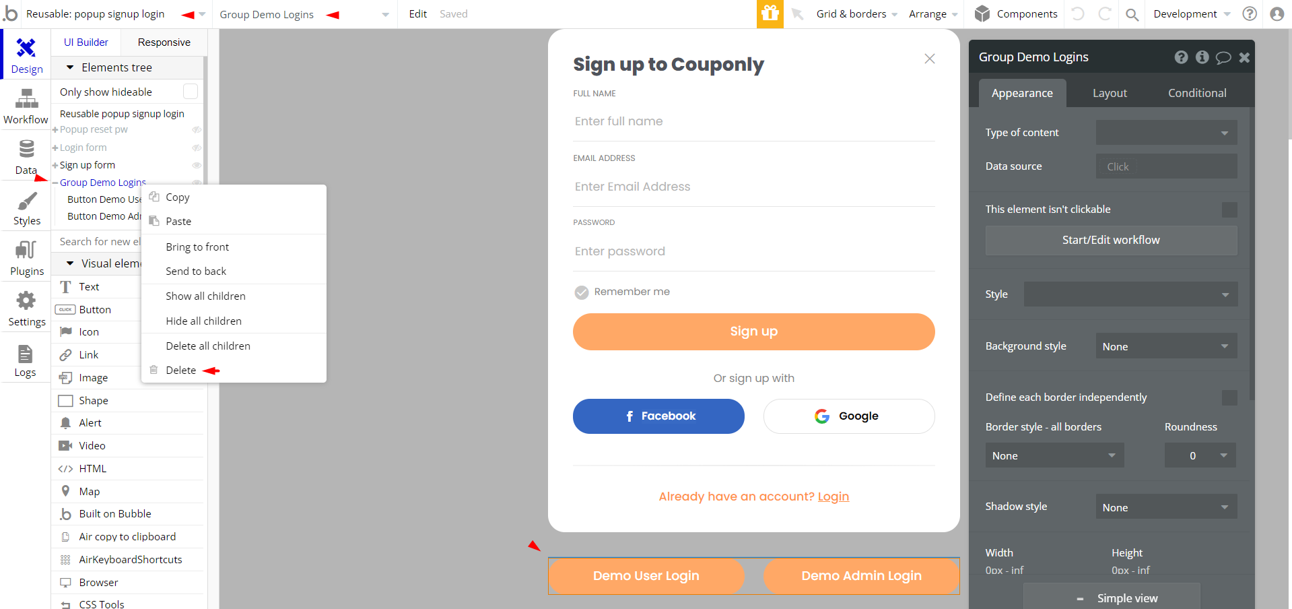Switch to the Conditional tab
This screenshot has height=609, width=1292.
1196,93
